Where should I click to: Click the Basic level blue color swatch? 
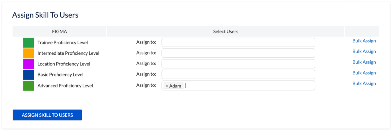click(x=29, y=75)
